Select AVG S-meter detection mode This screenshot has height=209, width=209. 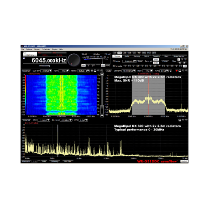(x=108, y=66)
